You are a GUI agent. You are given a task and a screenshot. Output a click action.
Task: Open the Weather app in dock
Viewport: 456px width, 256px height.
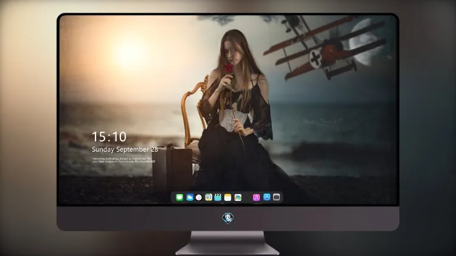point(190,197)
